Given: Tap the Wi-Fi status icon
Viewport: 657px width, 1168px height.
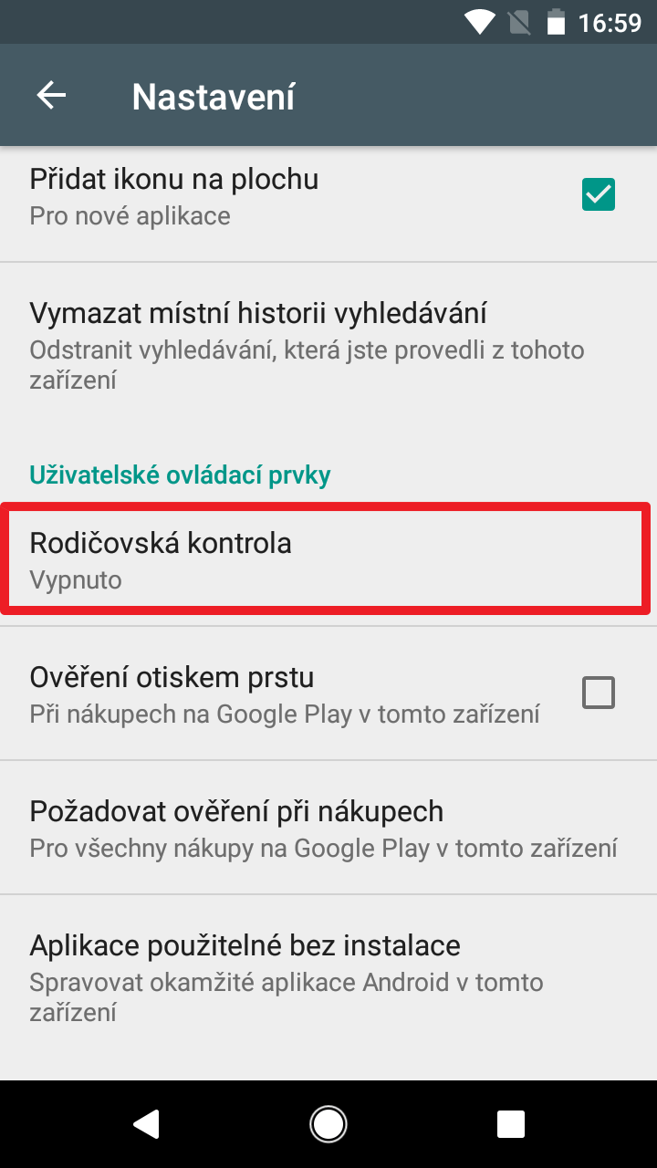Looking at the screenshot, I should click(480, 21).
